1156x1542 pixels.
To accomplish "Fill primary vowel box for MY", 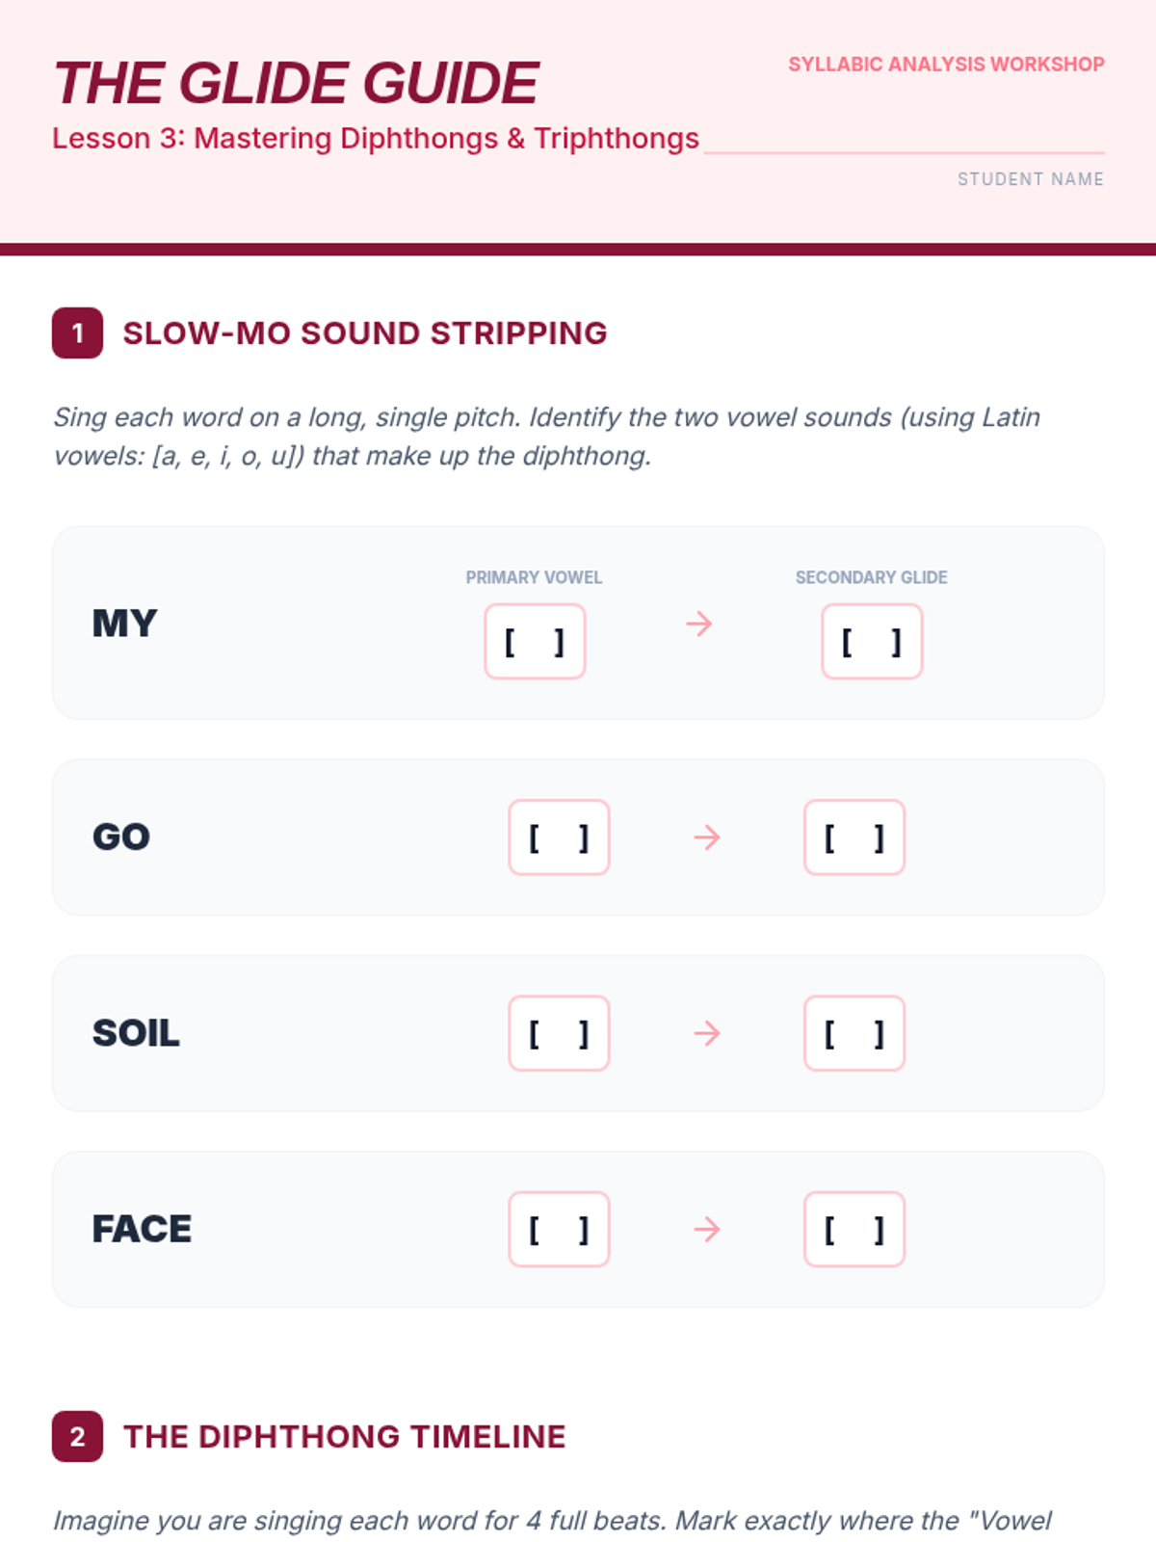I will pyautogui.click(x=535, y=642).
